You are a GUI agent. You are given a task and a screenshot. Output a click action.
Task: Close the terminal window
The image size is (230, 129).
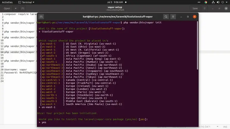(x=195, y=17)
